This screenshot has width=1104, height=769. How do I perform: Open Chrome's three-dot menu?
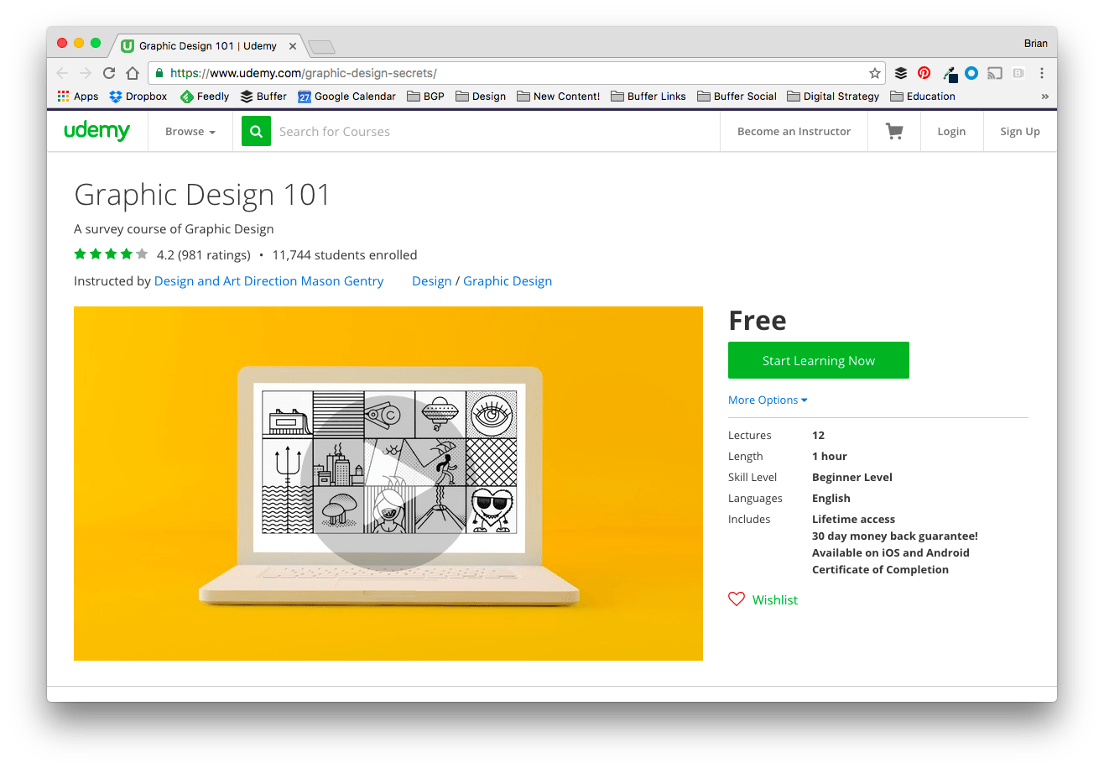coord(1042,73)
